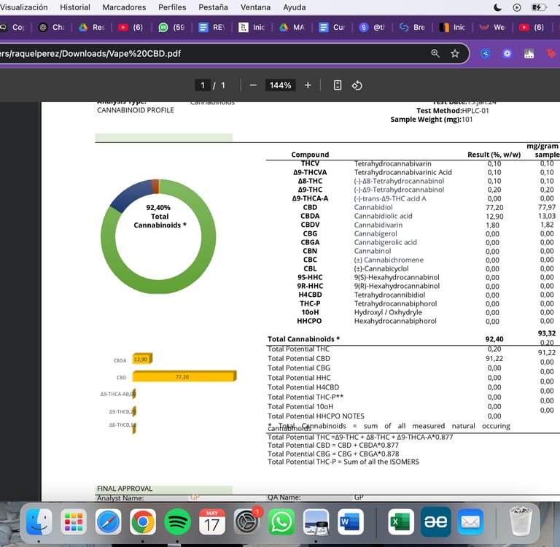Image resolution: width=560 pixels, height=547 pixels.
Task: Open the magnifier zoom icon in address bar
Action: pyautogui.click(x=435, y=53)
